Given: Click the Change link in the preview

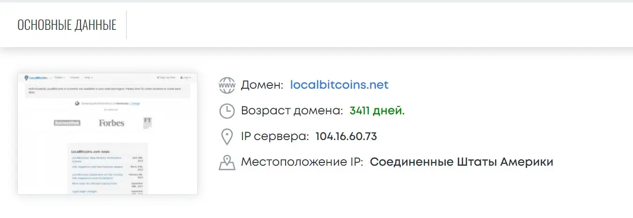Looking at the screenshot, I should 135,104.
